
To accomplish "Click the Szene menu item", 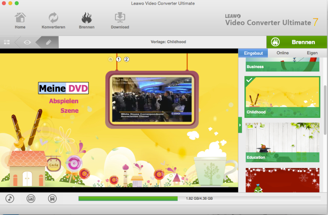I will pyautogui.click(x=69, y=111).
